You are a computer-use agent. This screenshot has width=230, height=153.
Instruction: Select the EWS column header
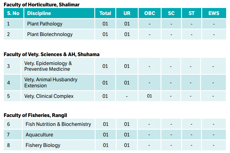(x=214, y=13)
